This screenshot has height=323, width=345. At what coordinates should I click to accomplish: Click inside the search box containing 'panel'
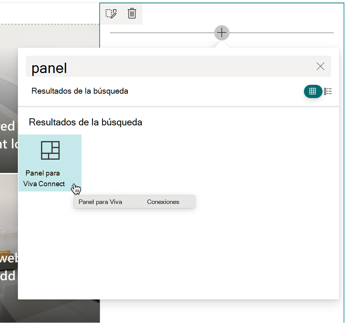(x=178, y=66)
